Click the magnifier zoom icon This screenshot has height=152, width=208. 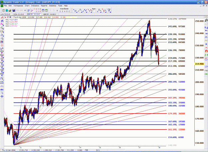206,20
